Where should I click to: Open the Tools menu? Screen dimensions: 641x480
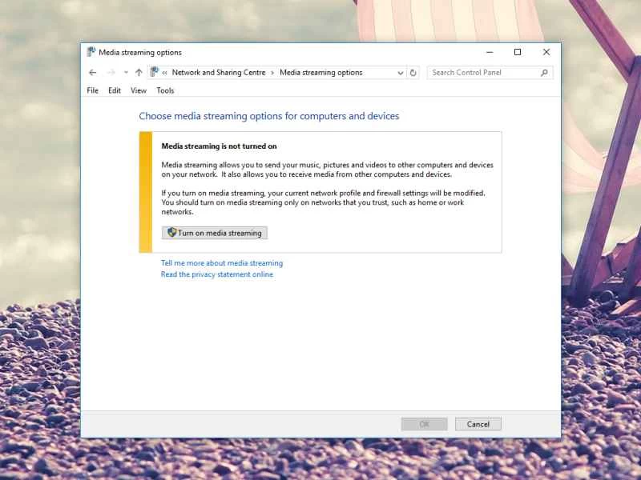point(165,90)
